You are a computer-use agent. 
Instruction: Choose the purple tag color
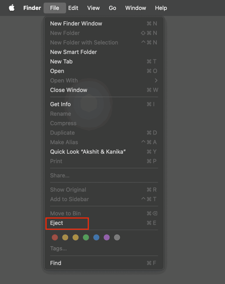(x=107, y=237)
